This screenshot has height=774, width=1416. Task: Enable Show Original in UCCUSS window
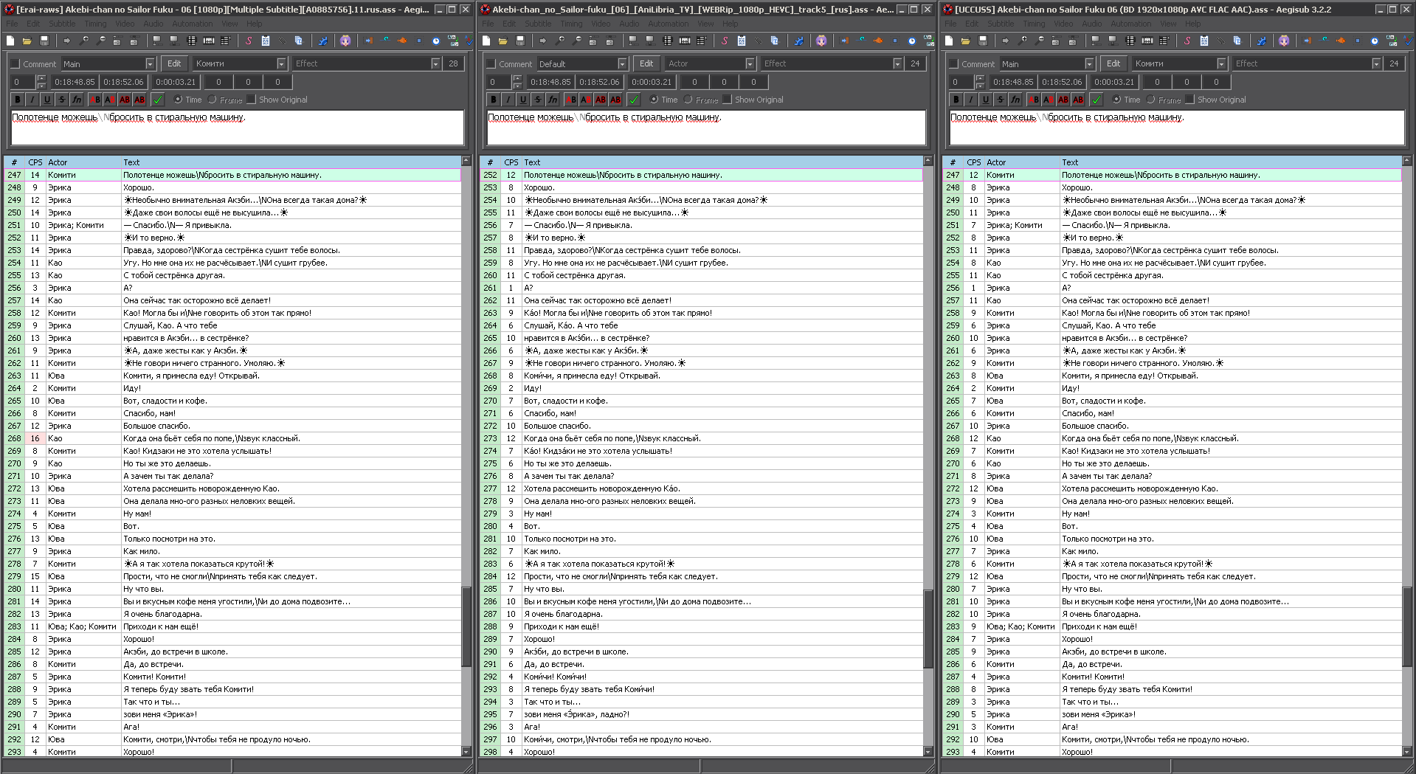[x=1215, y=100]
